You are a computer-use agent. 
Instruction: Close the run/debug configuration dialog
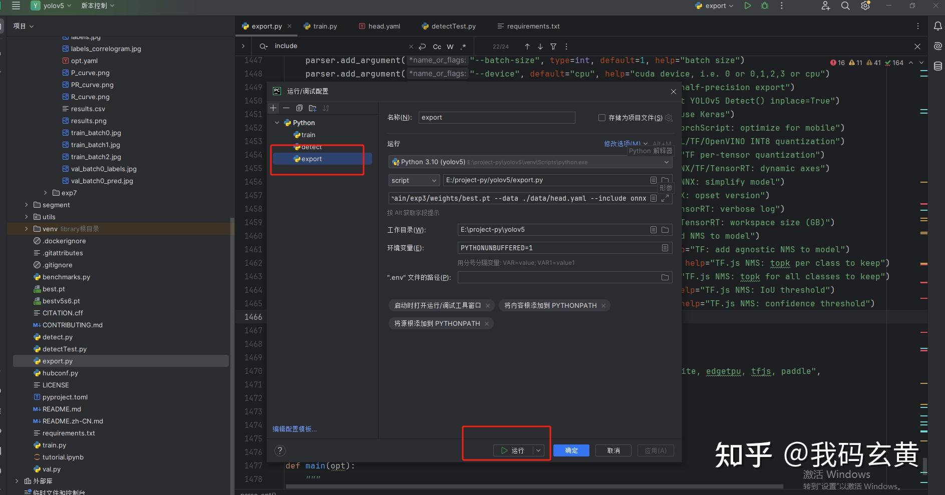(674, 92)
